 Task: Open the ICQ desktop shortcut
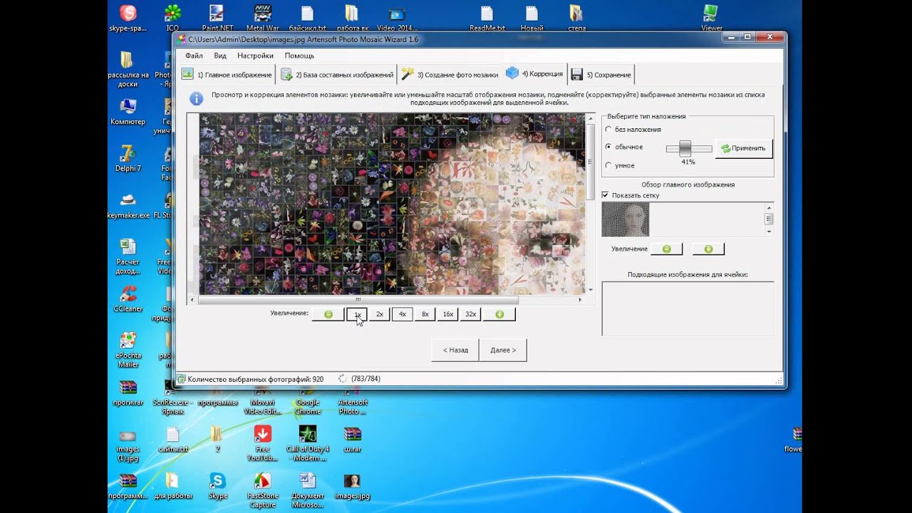(x=172, y=18)
